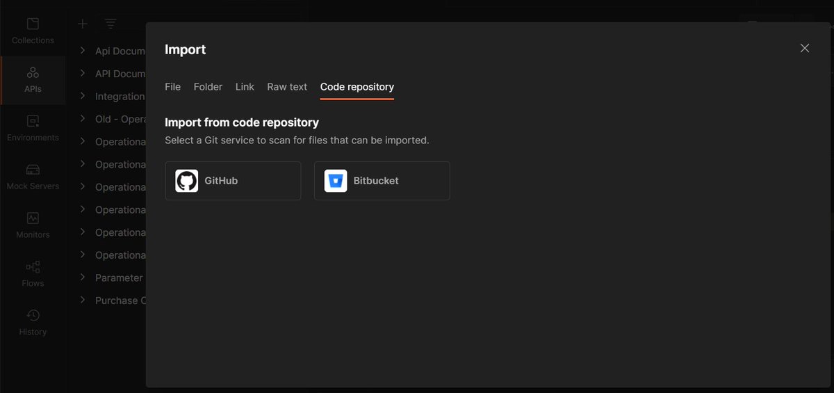Screen dimensions: 834x393
Task: Switch to the Link tab
Action: coord(245,87)
